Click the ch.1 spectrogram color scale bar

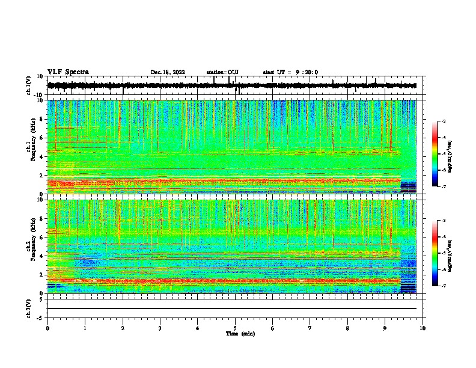[435, 154]
